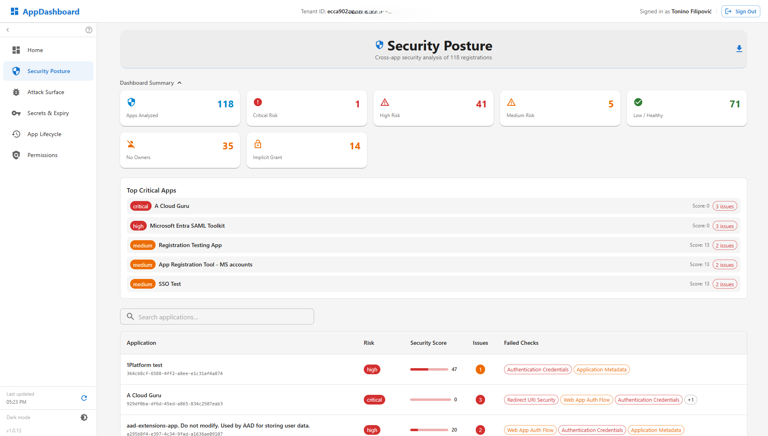Collapse the sidebar with the chevron
The image size is (768, 436).
tap(8, 30)
